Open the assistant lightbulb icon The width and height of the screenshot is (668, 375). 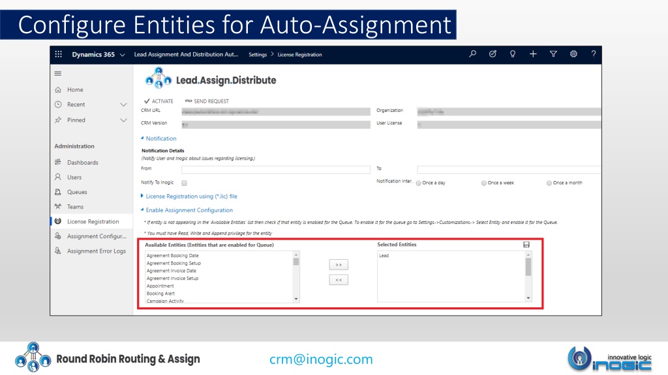(513, 54)
